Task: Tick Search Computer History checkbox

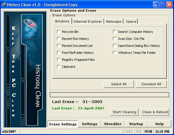Action: coord(115,32)
